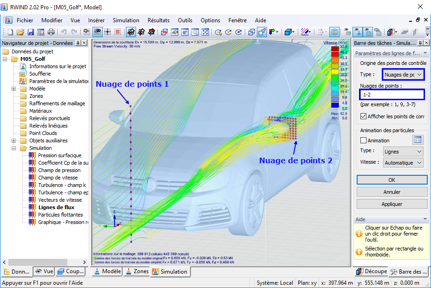Collapse the Aide section arrow
Viewport: 431px width, 288px height.
(425, 219)
